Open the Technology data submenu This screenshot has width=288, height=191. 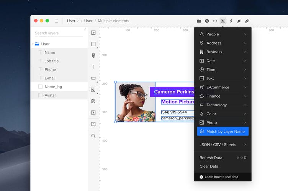pyautogui.click(x=223, y=105)
